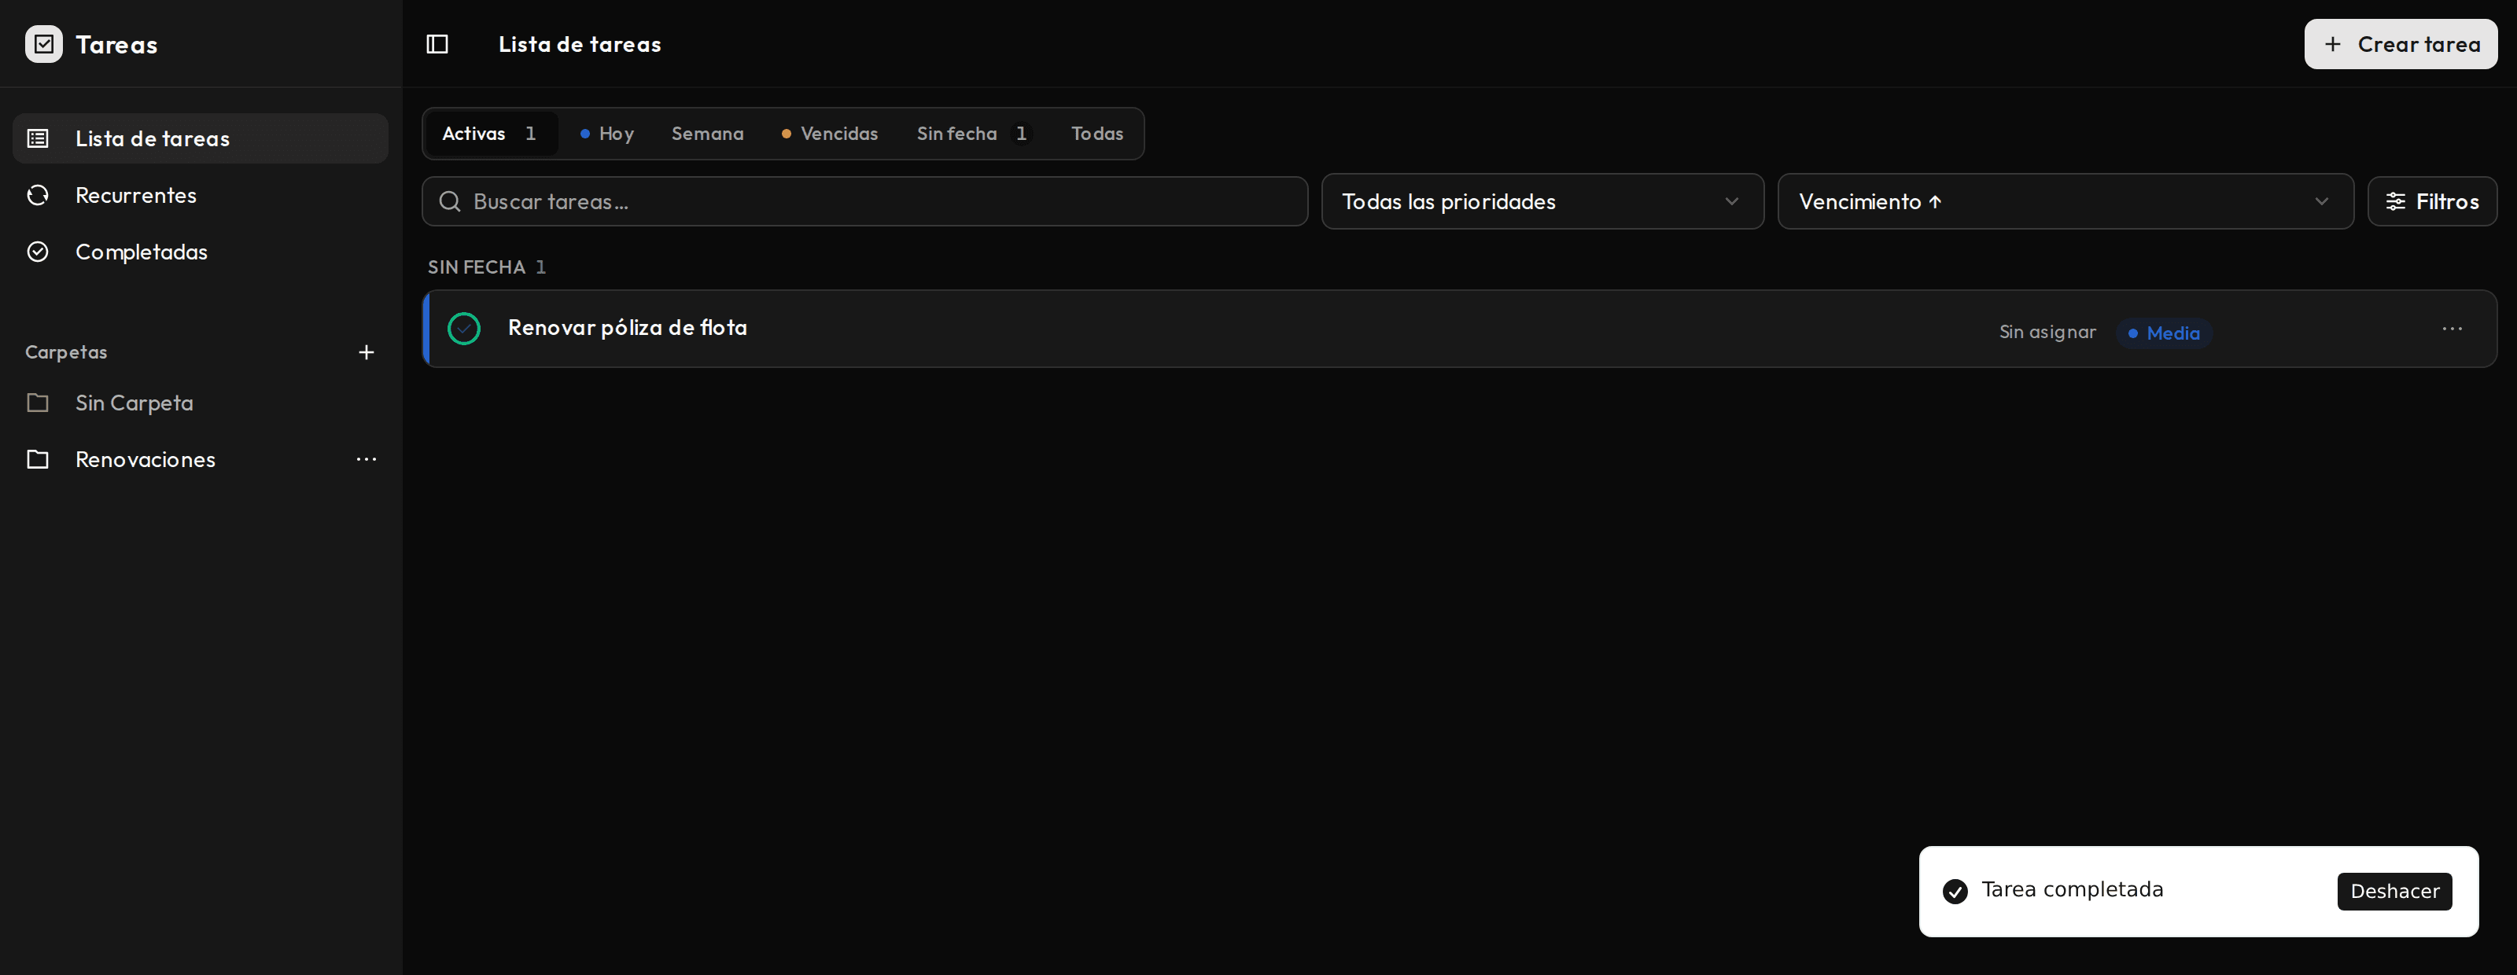Switch to the Semana tab

point(707,134)
